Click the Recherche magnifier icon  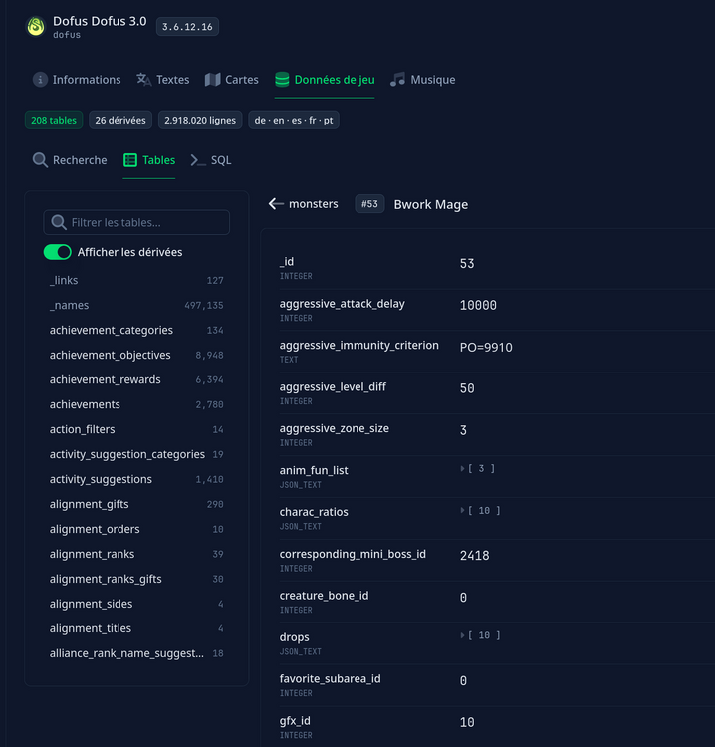[40, 160]
